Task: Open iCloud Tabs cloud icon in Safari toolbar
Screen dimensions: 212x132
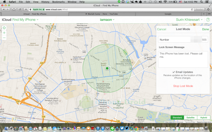Action: click(14, 10)
